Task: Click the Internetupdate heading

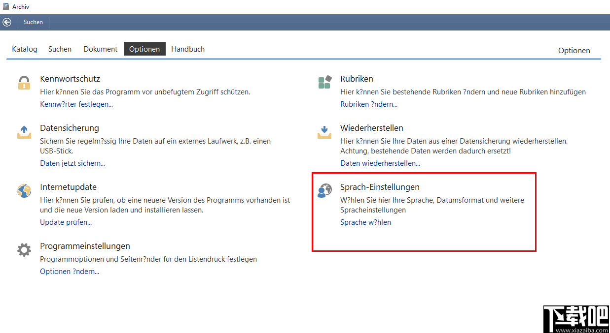Action: coord(68,187)
